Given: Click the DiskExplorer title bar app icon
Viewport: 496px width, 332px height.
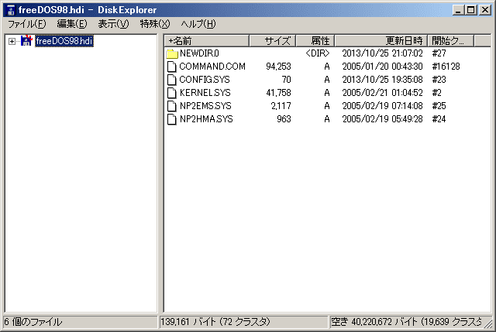Looking at the screenshot, I should point(11,10).
